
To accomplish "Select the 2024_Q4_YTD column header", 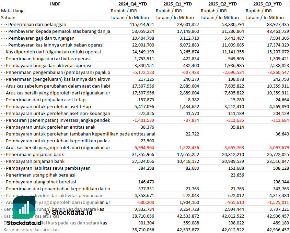I will 132,4.
